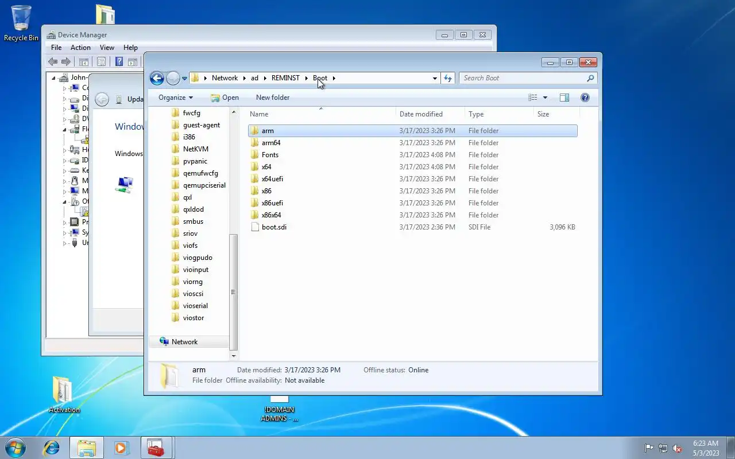The height and width of the screenshot is (459, 735).
Task: Open Explorer's Help question mark icon
Action: tap(585, 98)
